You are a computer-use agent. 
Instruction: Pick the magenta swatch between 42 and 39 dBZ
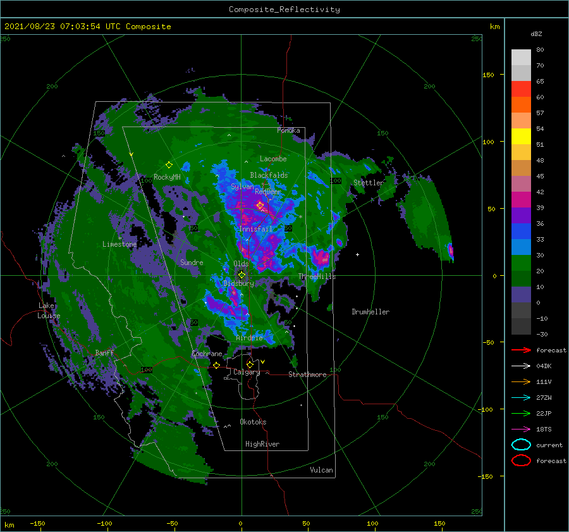[521, 199]
